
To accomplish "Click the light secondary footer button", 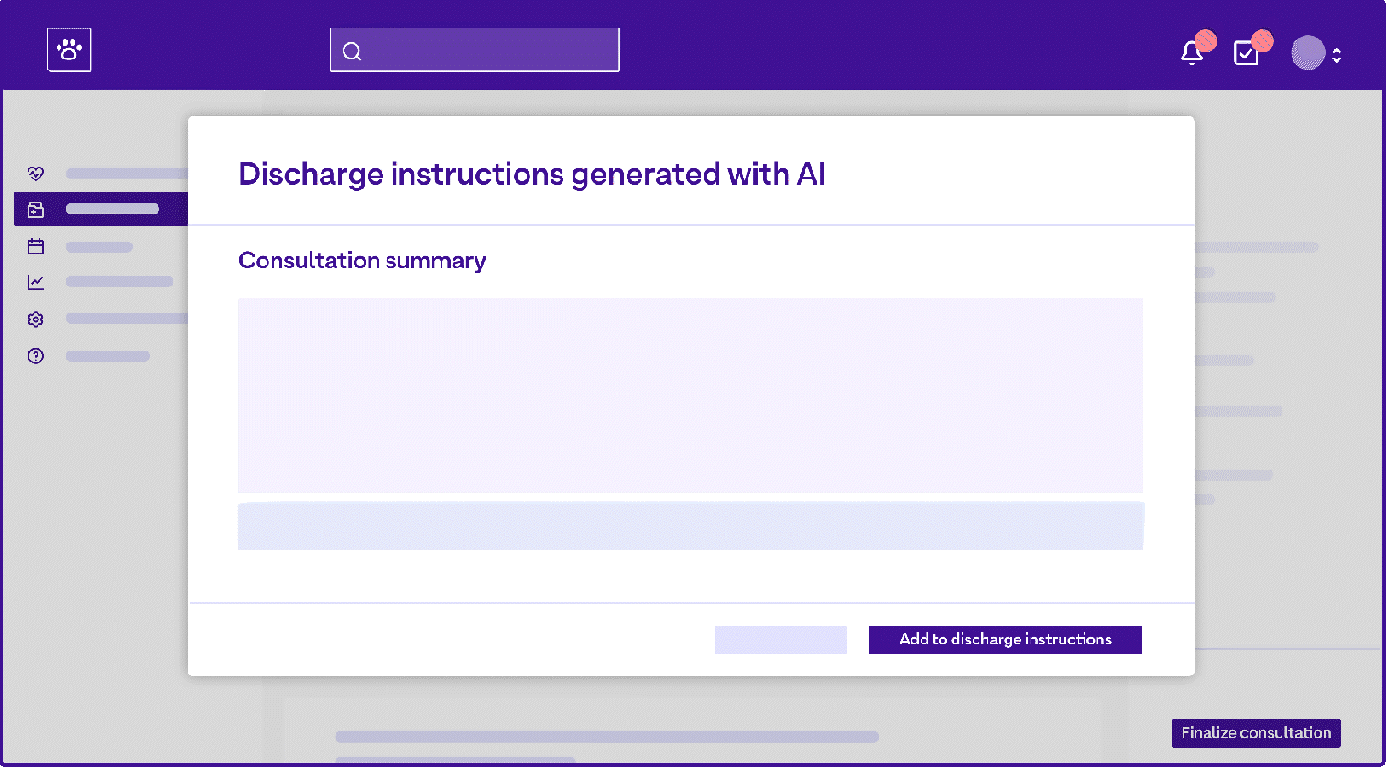I will click(x=780, y=640).
